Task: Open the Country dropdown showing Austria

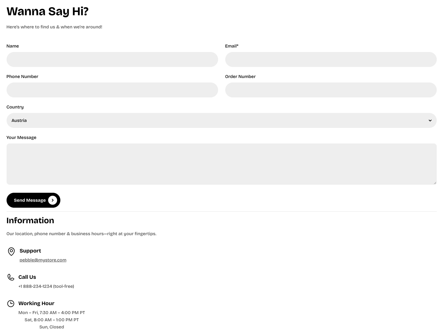Action: click(x=221, y=120)
